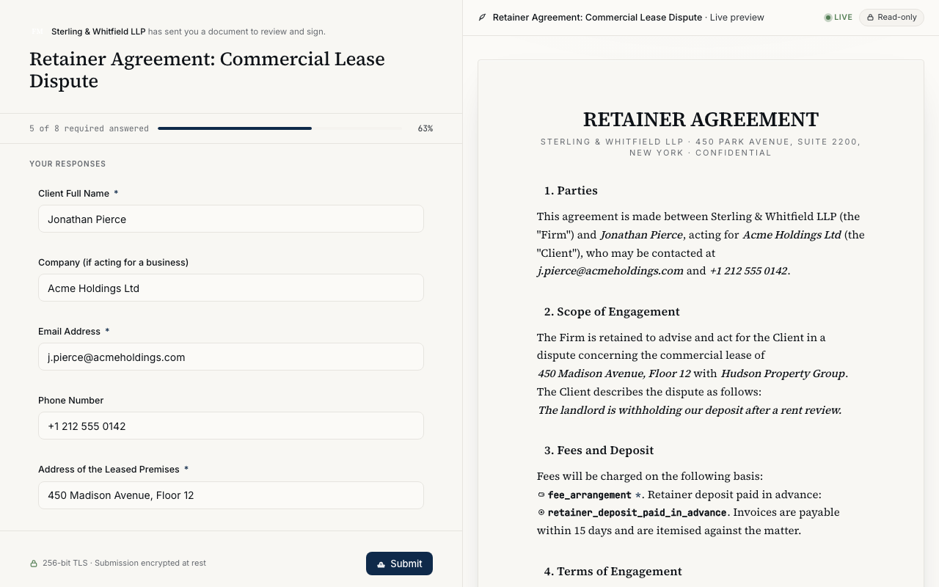
Task: Click the 'Address of the Leased Premises' label
Action: pyautogui.click(x=109, y=469)
